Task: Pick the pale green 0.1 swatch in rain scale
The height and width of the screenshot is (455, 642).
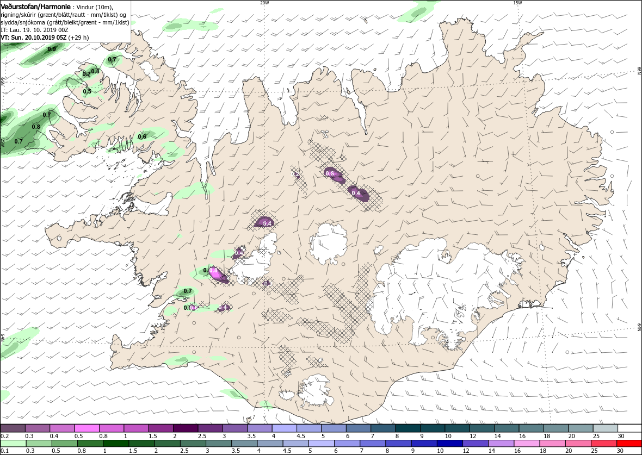Action: (14, 444)
